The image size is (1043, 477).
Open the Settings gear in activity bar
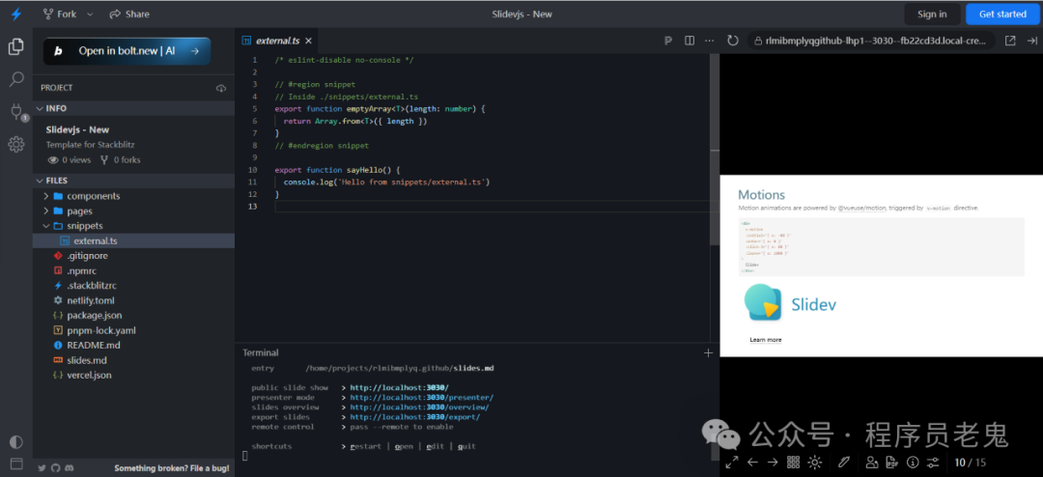click(16, 145)
